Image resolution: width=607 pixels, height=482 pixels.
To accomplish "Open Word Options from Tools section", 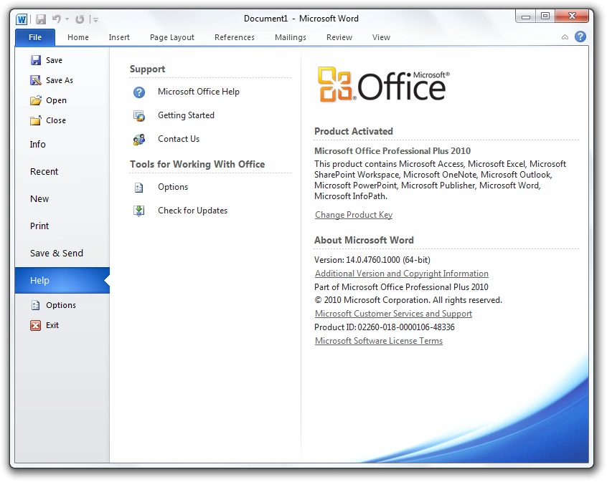I will click(x=171, y=187).
